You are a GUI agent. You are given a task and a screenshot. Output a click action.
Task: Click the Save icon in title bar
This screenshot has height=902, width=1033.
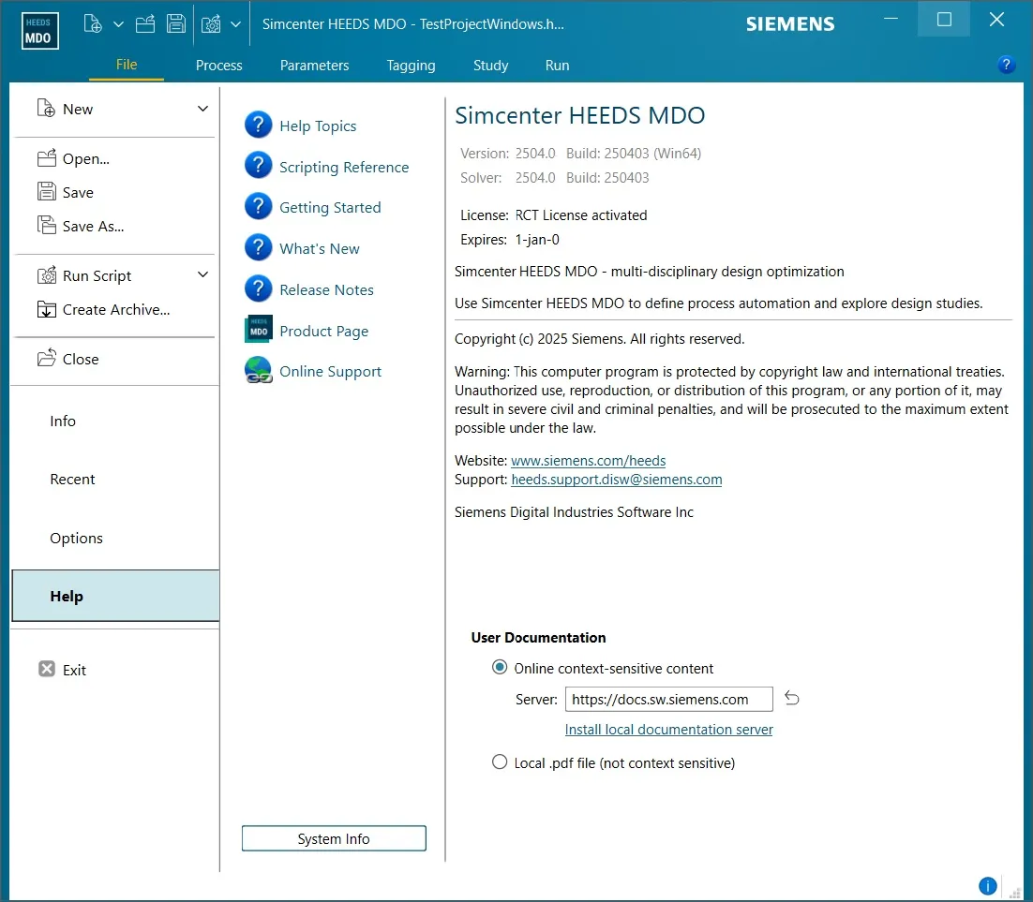(x=176, y=24)
